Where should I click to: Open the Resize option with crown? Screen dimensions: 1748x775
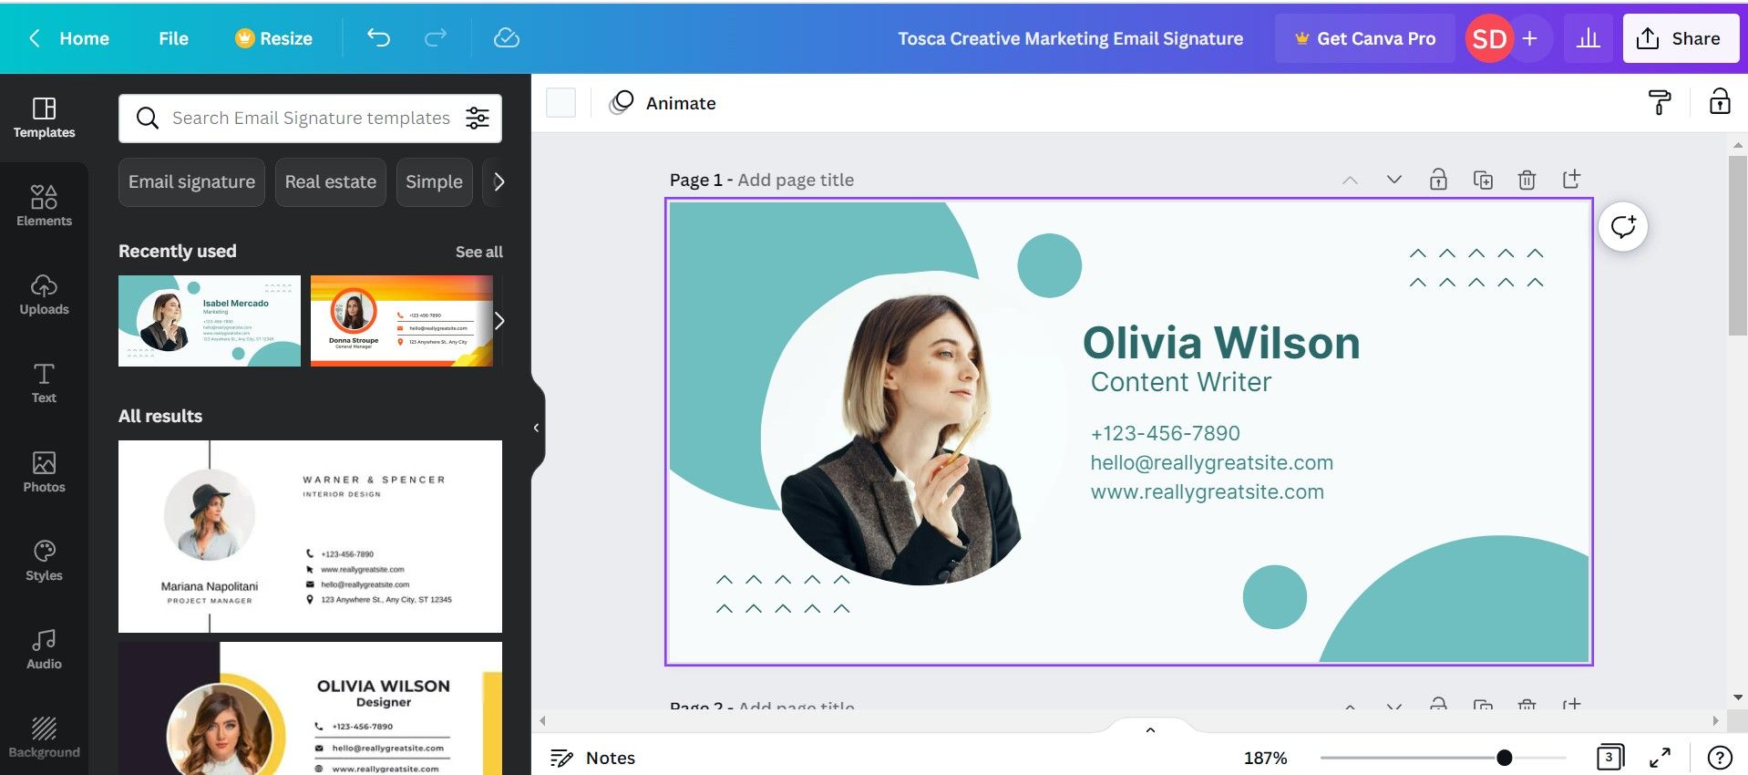tap(273, 38)
